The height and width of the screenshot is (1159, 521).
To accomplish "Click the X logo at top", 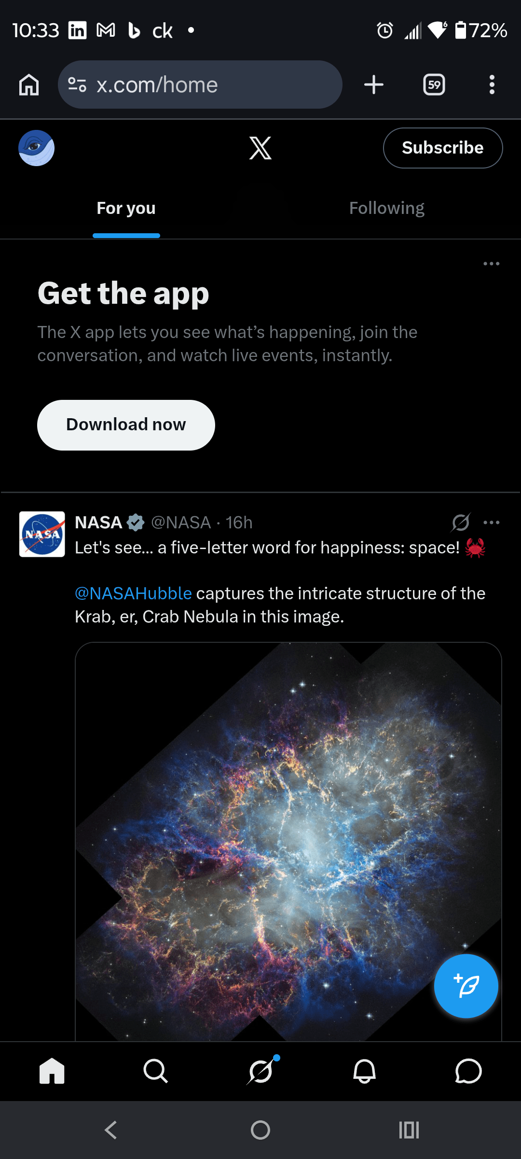I will [260, 148].
